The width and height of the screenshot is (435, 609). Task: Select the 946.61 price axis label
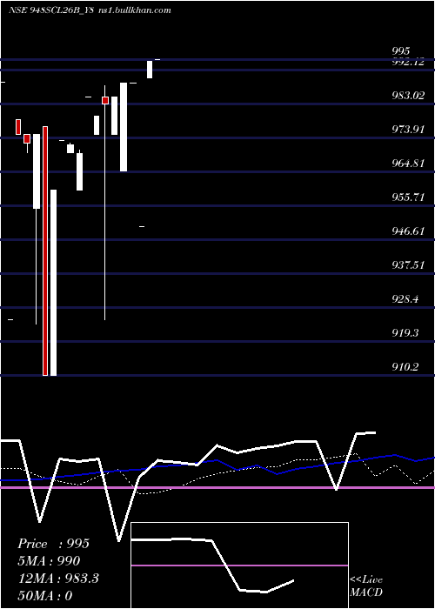click(x=408, y=231)
